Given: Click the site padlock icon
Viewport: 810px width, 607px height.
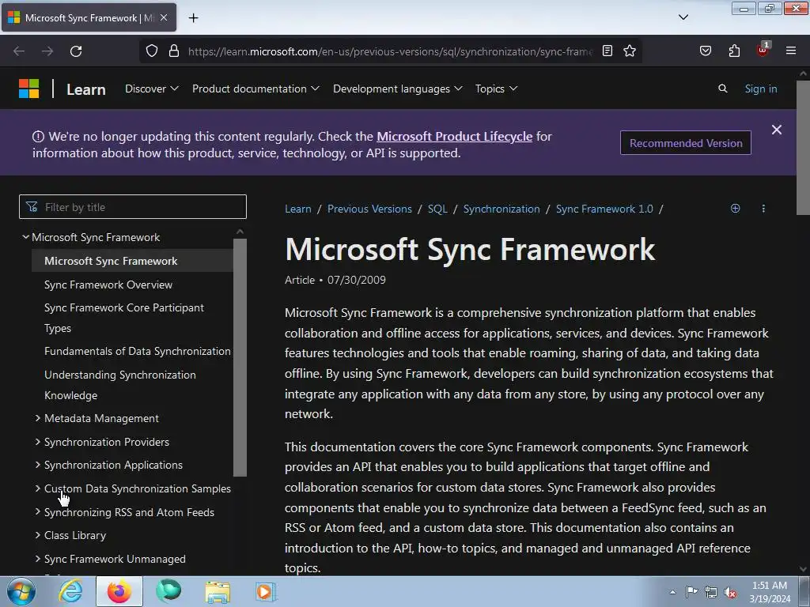Looking at the screenshot, I should click(x=174, y=51).
